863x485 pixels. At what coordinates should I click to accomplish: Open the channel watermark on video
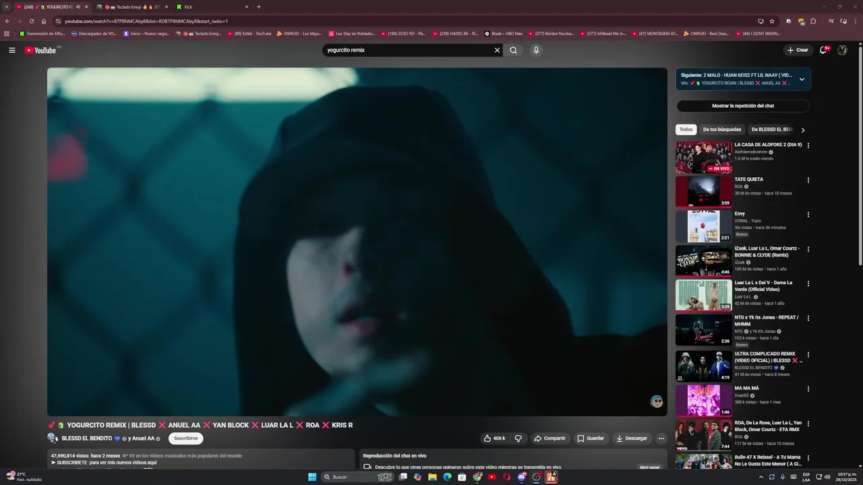tap(656, 401)
